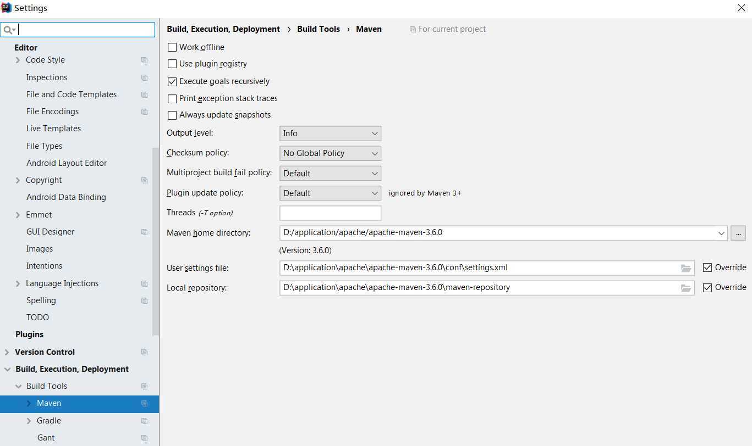
Task: Click the For current project icon in breadcrumb
Action: 413,29
